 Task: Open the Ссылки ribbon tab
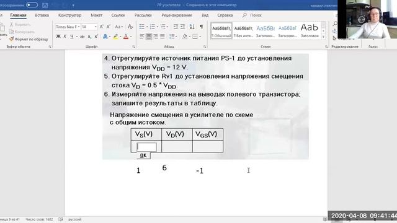pos(118,15)
